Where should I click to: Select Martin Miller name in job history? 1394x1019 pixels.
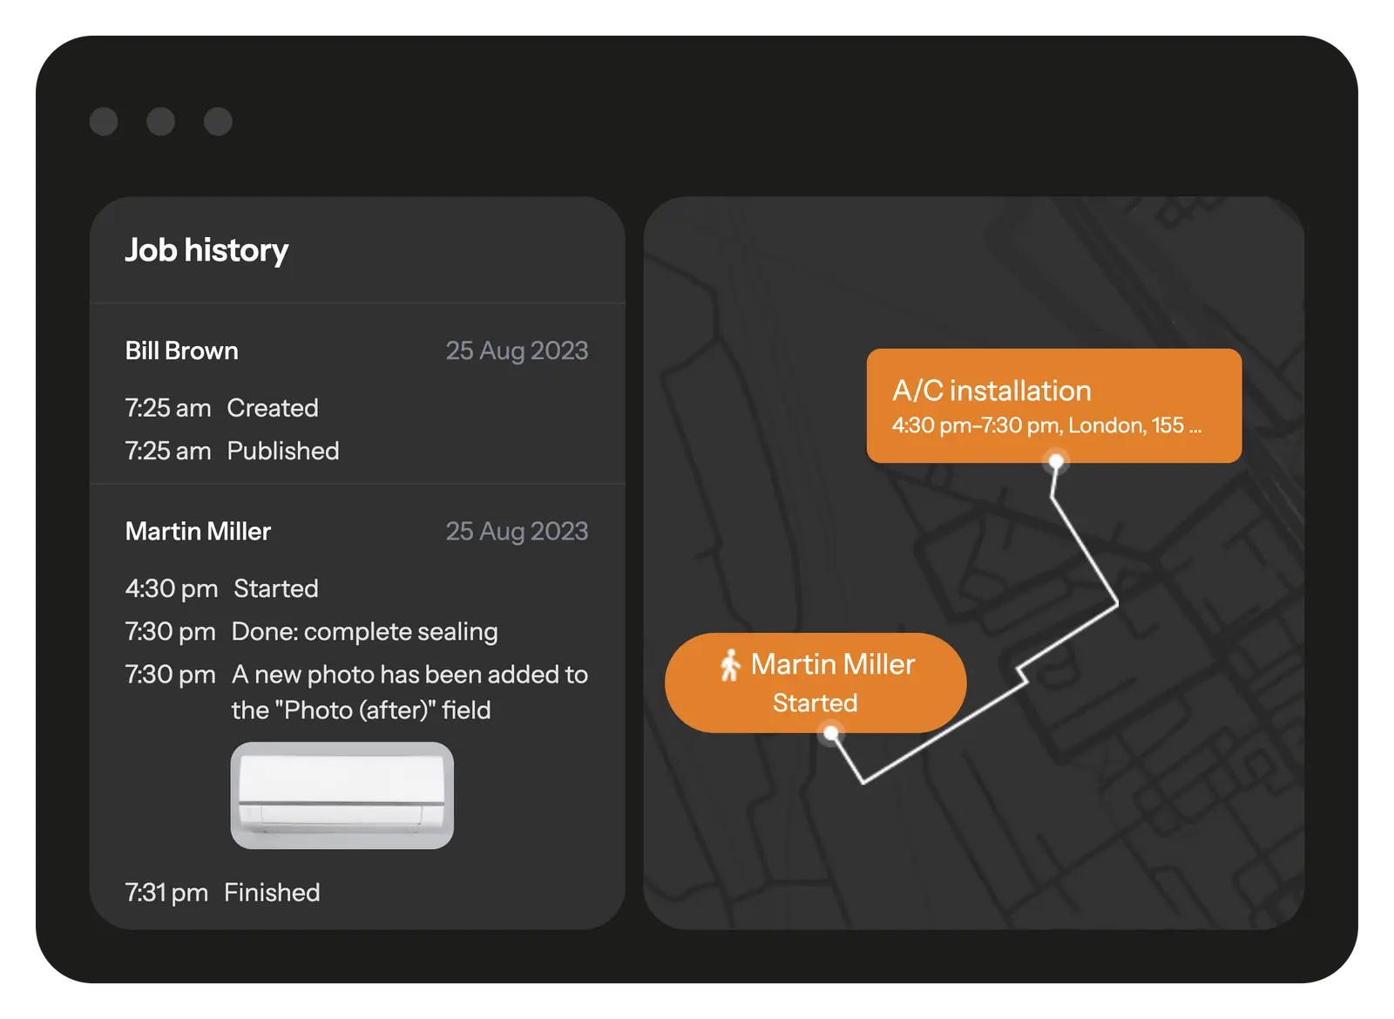(x=198, y=531)
